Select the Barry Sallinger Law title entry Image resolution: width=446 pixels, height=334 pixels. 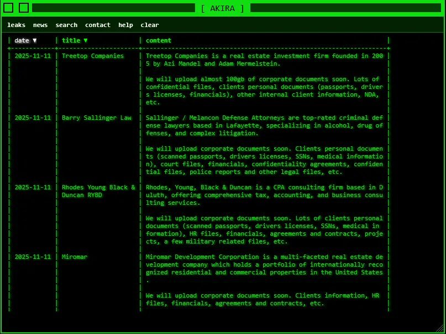(x=97, y=118)
